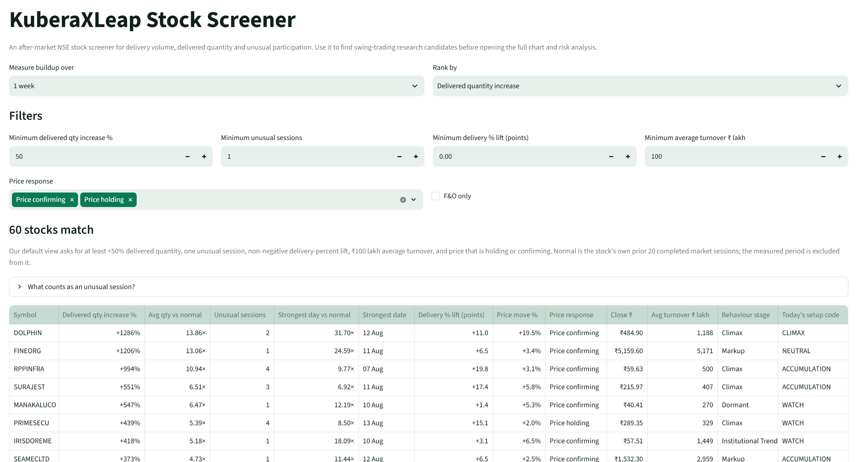Select the MANAKALUCO symbol cell
The width and height of the screenshot is (857, 462).
tap(34, 405)
